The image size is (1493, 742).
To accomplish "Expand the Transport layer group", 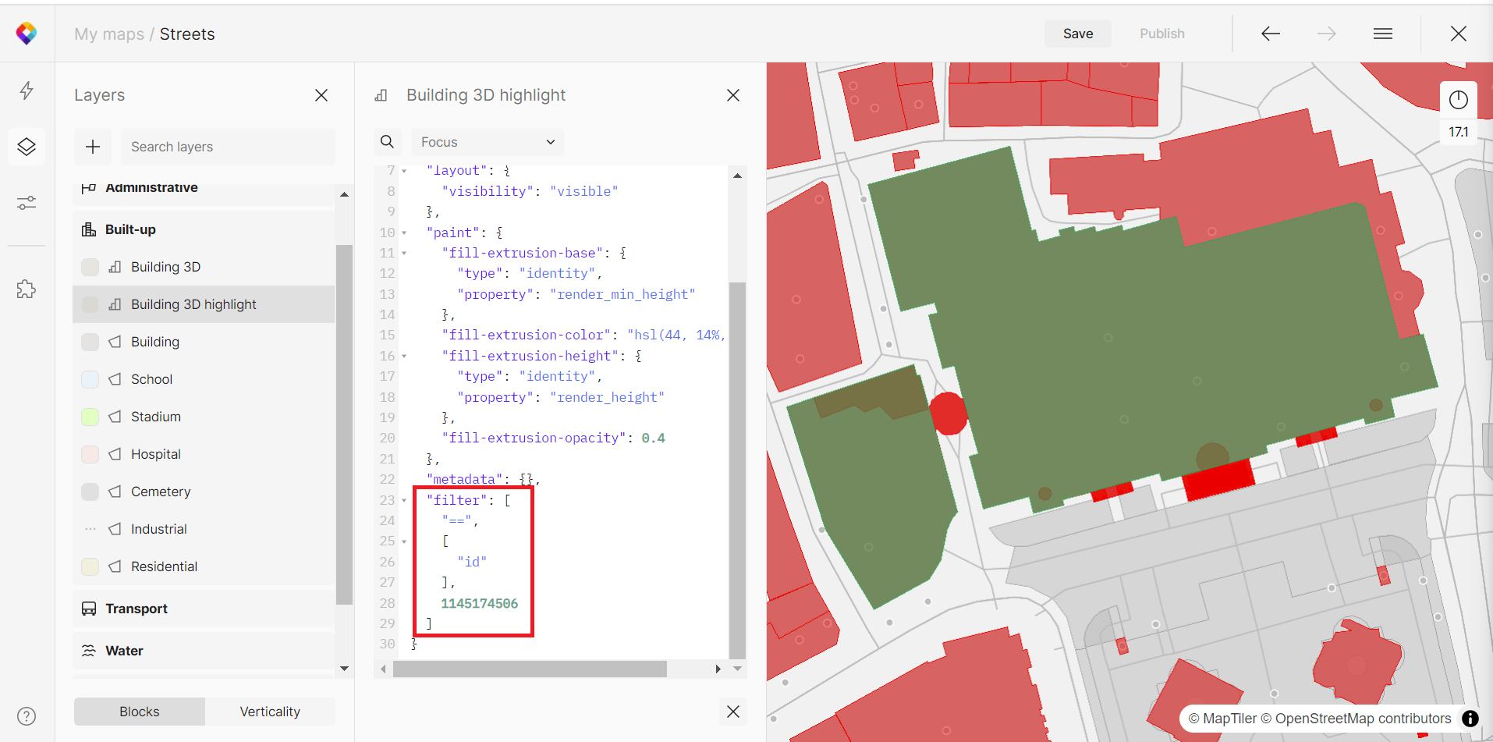I will coord(137,609).
